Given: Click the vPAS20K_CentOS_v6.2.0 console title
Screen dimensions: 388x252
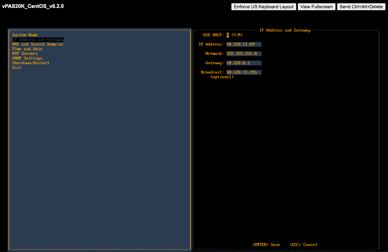Looking at the screenshot, I should tap(33, 6).
